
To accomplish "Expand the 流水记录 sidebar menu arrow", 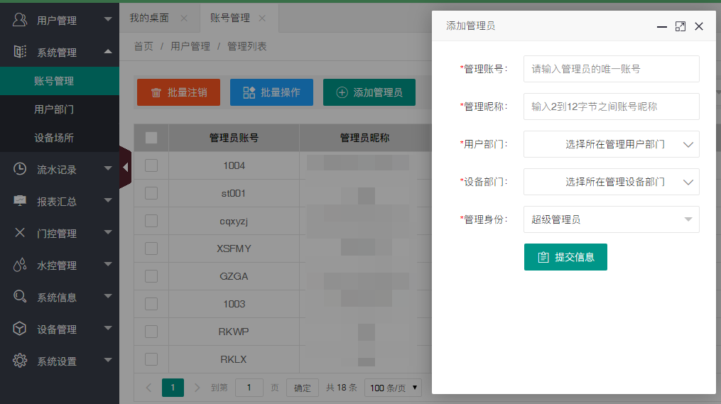I will tap(108, 169).
